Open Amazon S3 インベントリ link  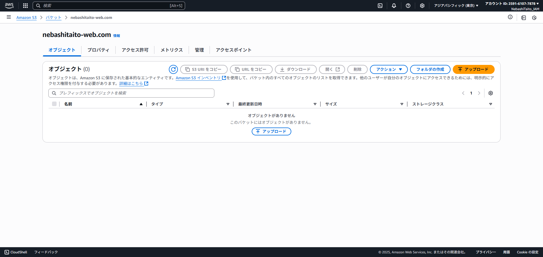click(x=201, y=78)
